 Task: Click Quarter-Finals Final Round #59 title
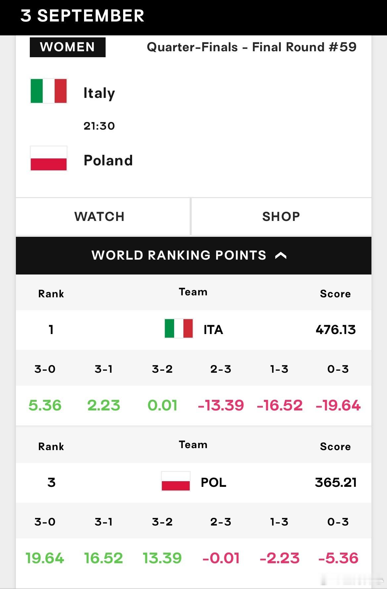coord(252,47)
